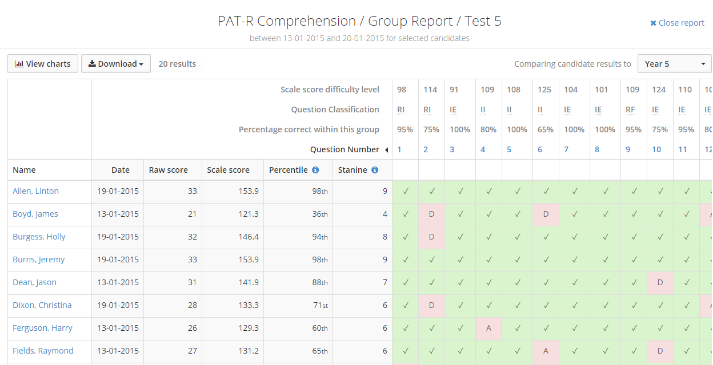Image resolution: width=713 pixels, height=365 pixels.
Task: Select question 8 link
Action: point(597,149)
